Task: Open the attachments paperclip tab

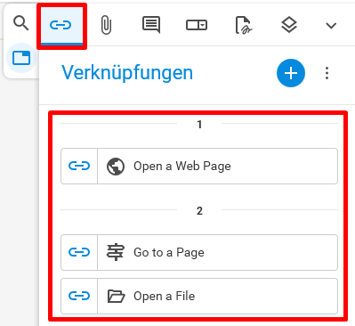Action: pos(106,25)
